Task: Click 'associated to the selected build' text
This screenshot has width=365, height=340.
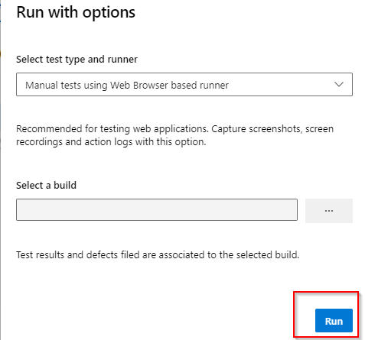Action: click(229, 254)
